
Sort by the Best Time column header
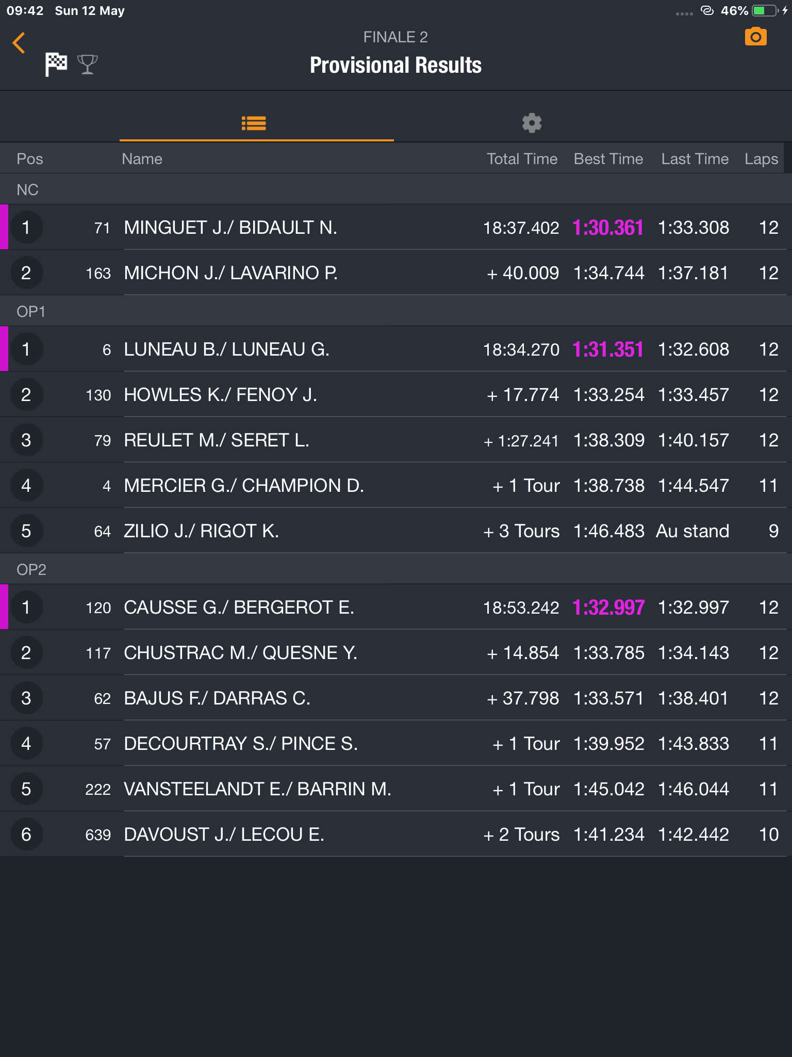pos(608,159)
